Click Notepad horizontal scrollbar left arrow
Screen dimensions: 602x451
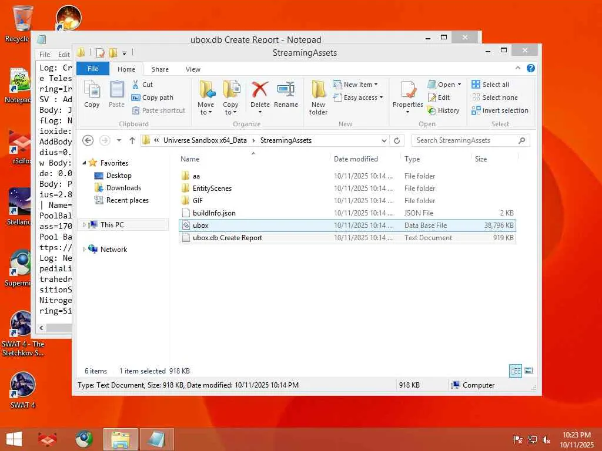(x=41, y=328)
